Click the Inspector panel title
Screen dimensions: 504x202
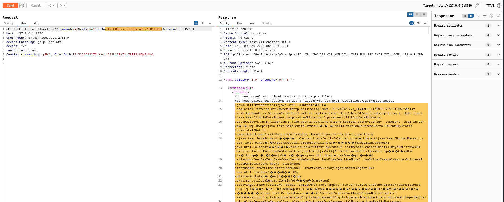pyautogui.click(x=444, y=16)
